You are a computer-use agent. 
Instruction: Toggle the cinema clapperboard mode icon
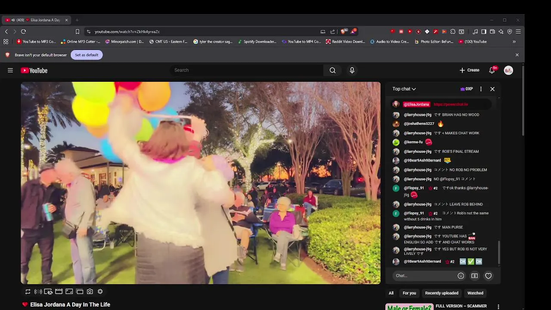pyautogui.click(x=59, y=291)
